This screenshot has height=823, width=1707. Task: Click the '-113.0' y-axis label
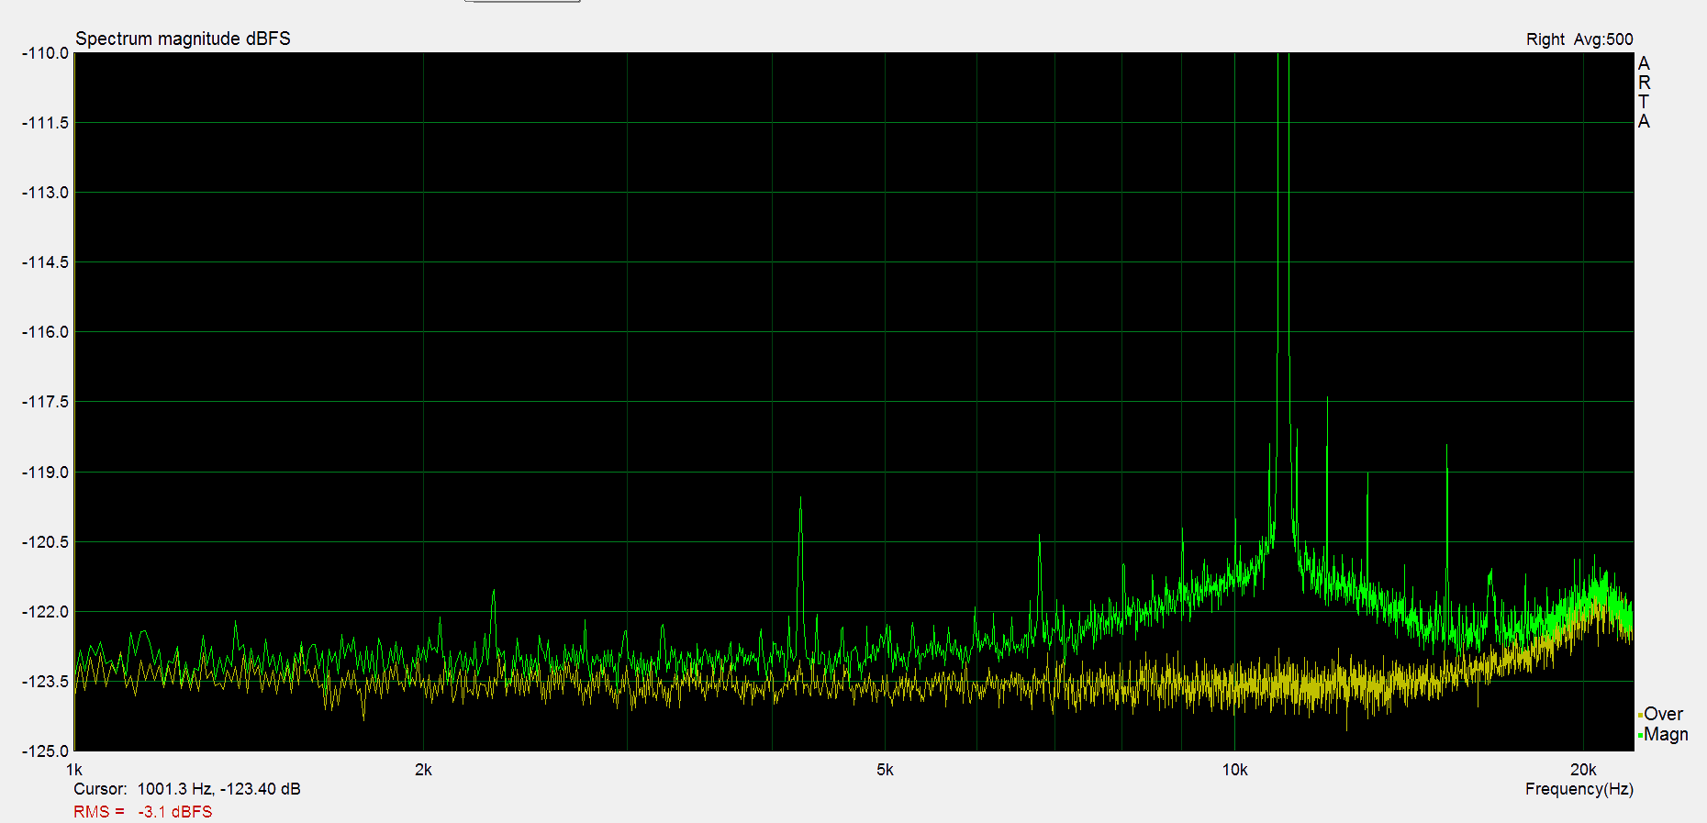click(46, 193)
